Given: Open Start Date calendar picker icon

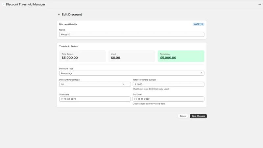Looking at the screenshot, I should (62, 99).
